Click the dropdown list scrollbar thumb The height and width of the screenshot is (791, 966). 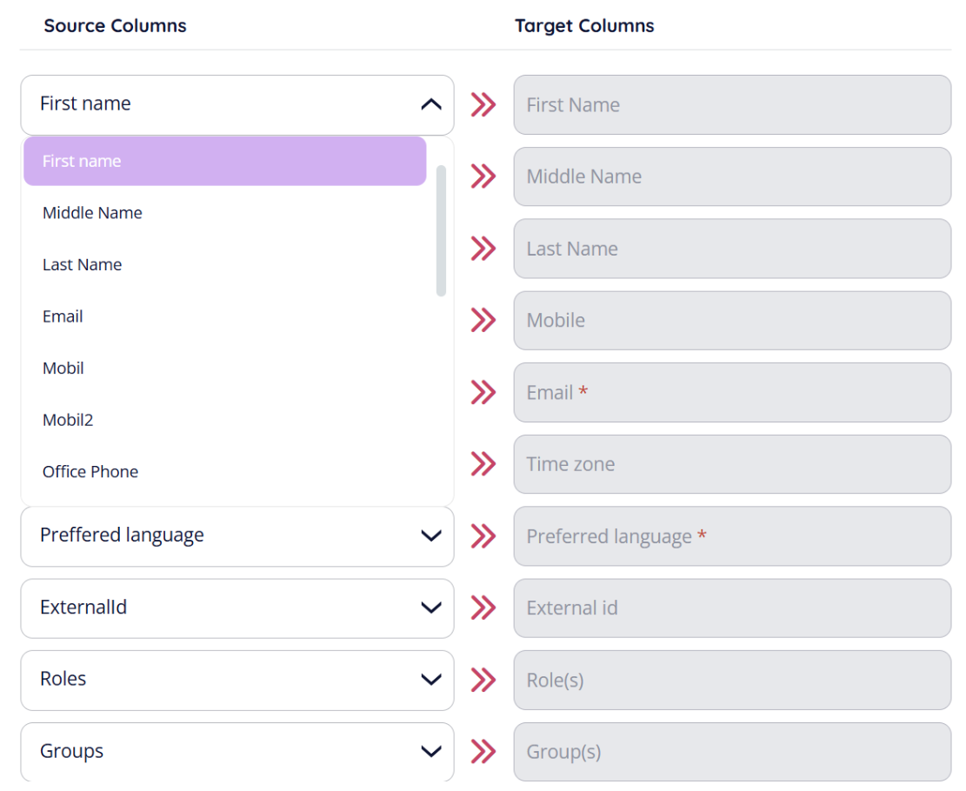pos(441,231)
